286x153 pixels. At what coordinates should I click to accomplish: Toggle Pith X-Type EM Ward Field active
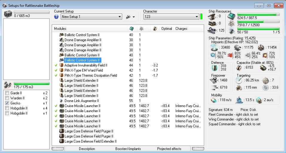pos(56,70)
